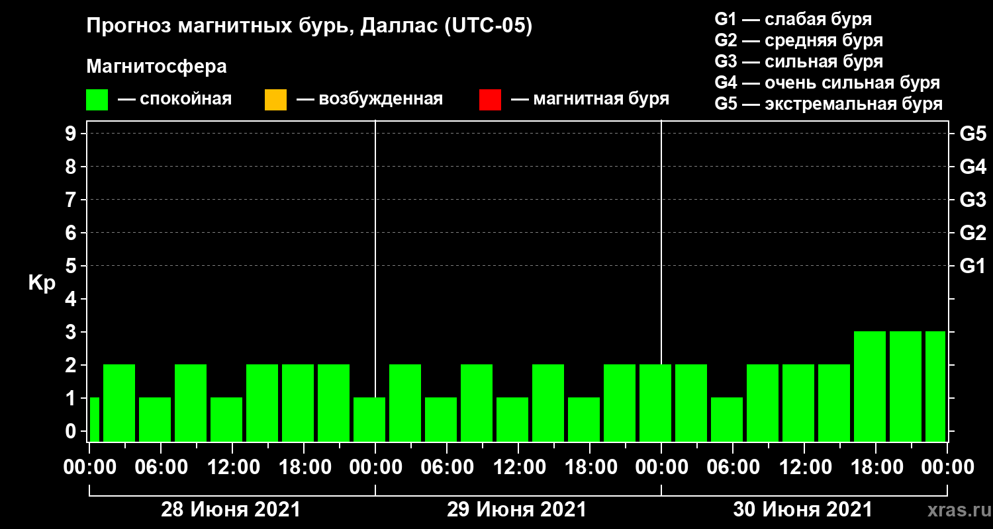Click the '29 Июня 2021' date label

pyautogui.click(x=517, y=510)
